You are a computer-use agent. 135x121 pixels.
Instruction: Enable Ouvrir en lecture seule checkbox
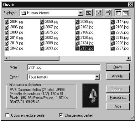[x=8, y=115]
